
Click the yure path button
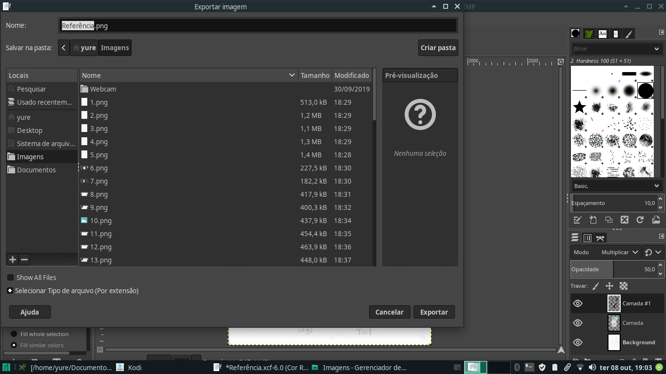pos(84,48)
